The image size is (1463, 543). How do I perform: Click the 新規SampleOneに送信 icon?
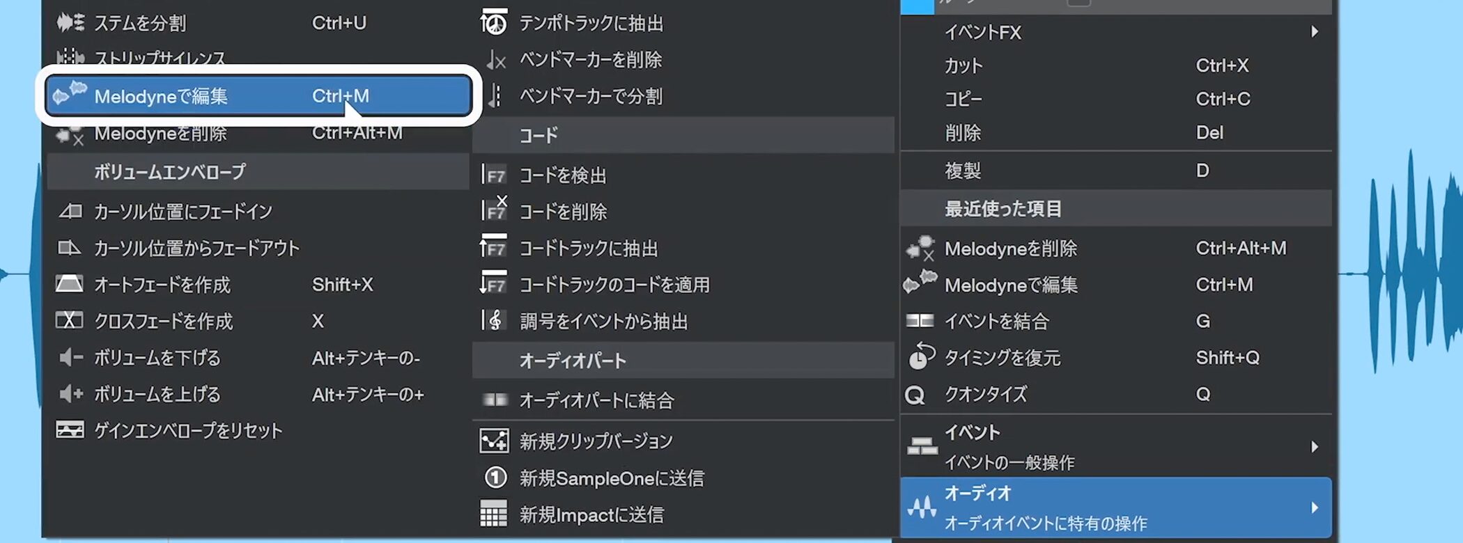click(x=495, y=478)
